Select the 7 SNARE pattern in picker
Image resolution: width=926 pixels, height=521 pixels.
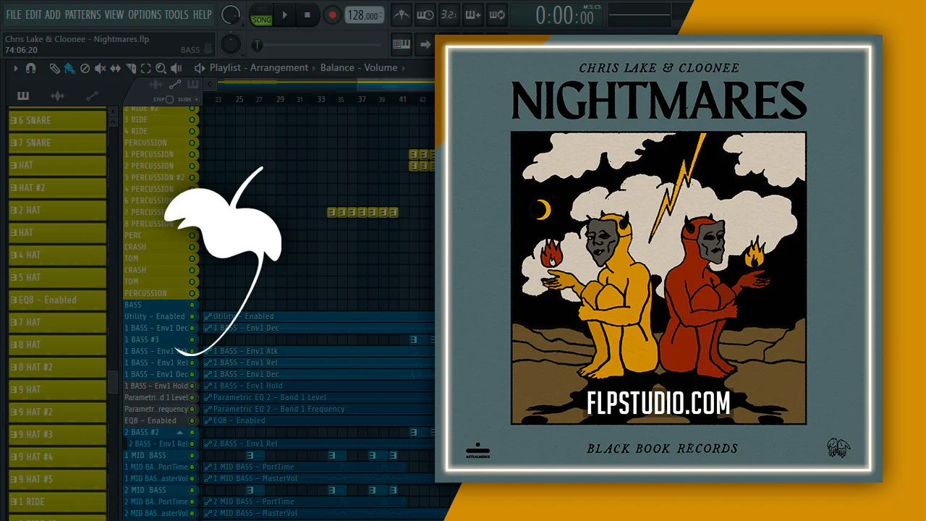pyautogui.click(x=57, y=143)
